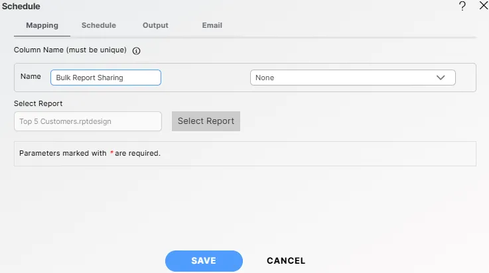Close the Schedule dialog with X
Viewport: 489px width, 273px height.
pos(482,6)
